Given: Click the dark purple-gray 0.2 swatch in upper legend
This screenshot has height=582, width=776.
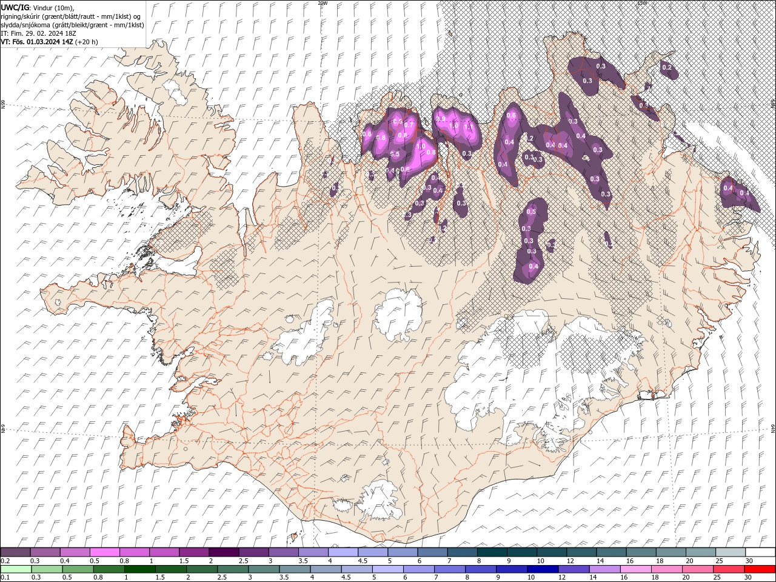Looking at the screenshot, I should click(x=15, y=552).
